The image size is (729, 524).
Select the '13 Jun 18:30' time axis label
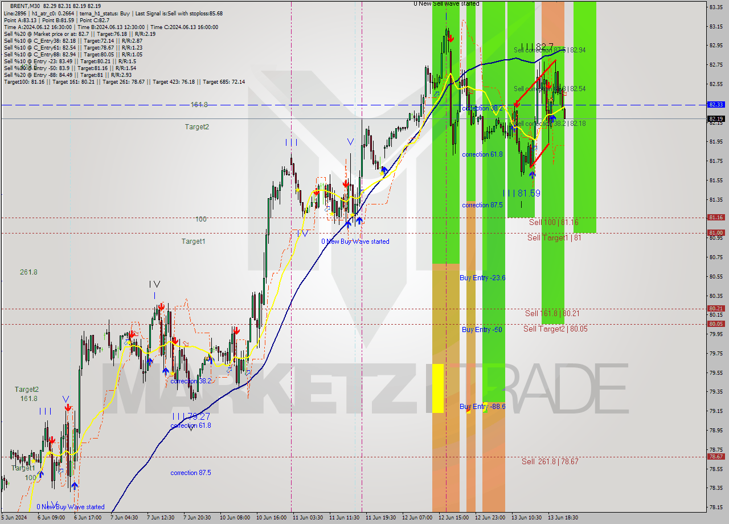pyautogui.click(x=563, y=518)
